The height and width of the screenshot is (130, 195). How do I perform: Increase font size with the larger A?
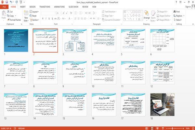pos(64,13)
